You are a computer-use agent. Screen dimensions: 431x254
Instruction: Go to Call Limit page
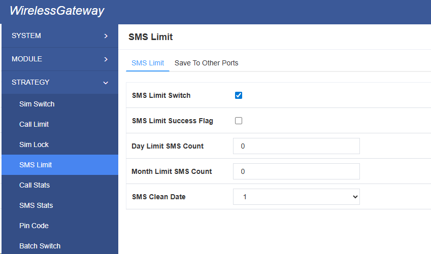pyautogui.click(x=34, y=124)
